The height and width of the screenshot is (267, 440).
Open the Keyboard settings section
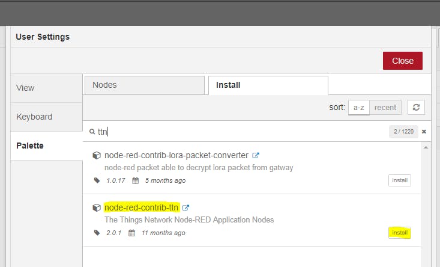click(47, 117)
